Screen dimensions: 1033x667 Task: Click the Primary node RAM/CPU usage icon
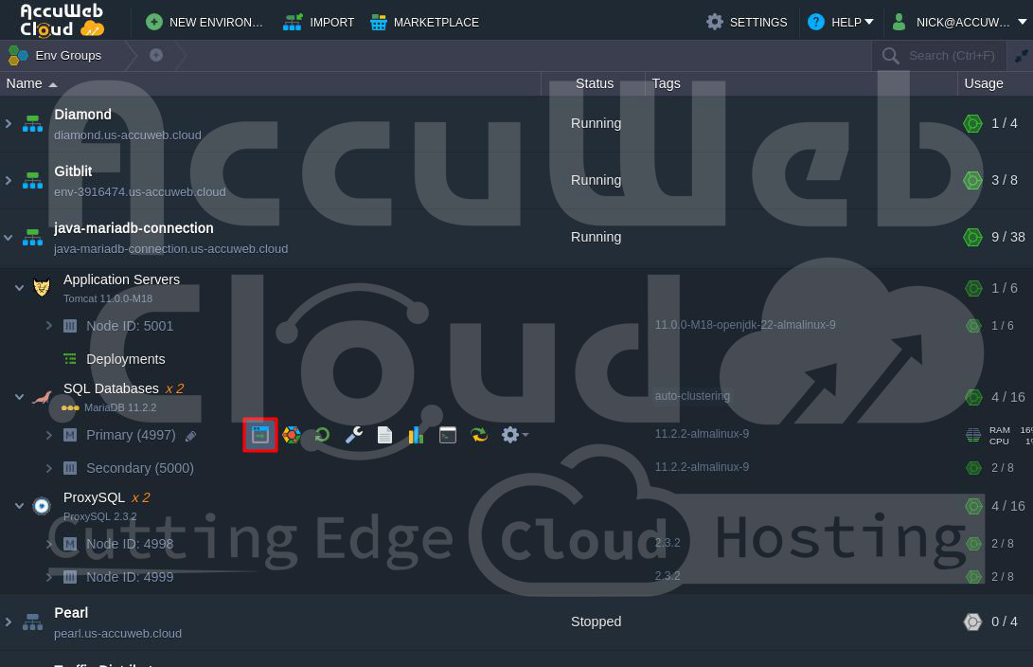[973, 435]
